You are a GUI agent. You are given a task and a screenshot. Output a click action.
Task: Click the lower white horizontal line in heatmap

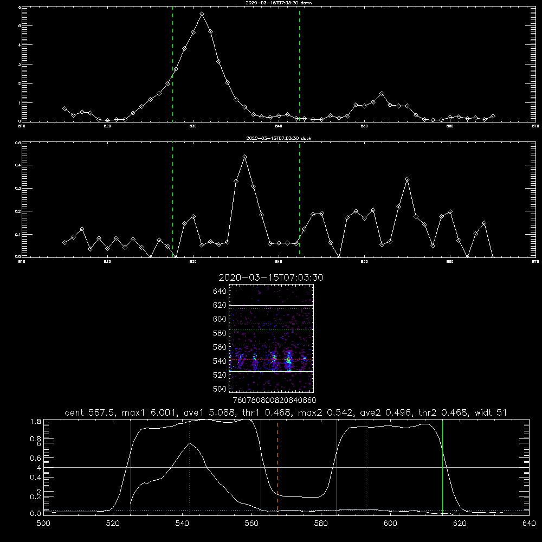[271, 371]
